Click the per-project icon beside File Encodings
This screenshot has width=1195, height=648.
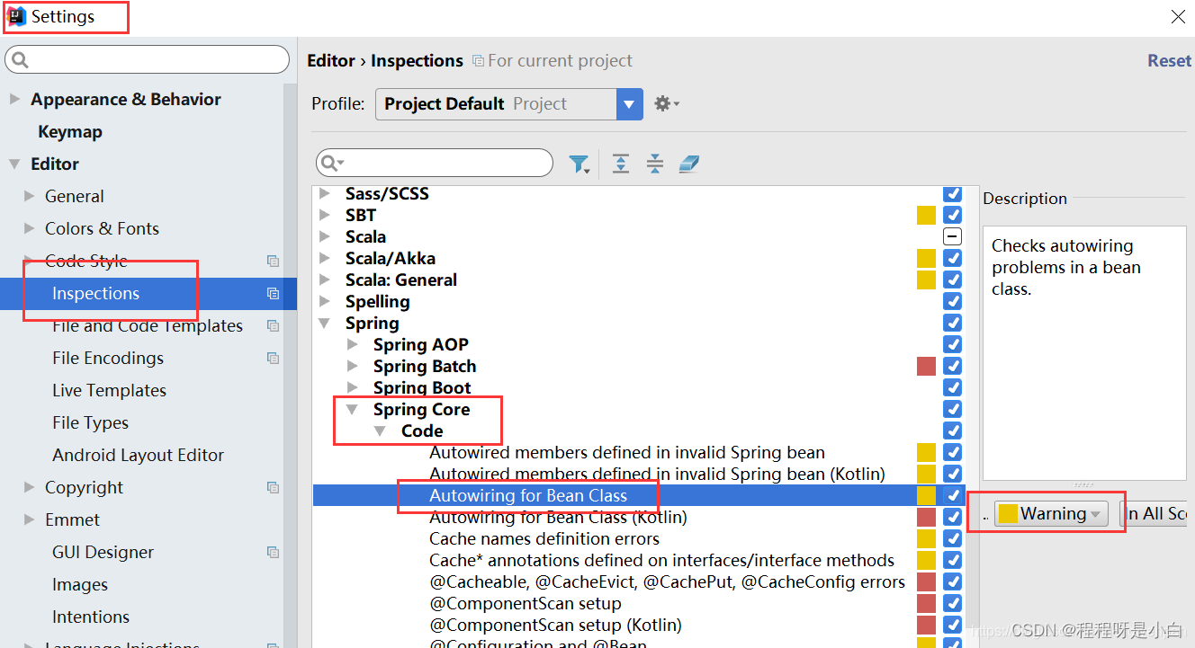click(x=273, y=359)
